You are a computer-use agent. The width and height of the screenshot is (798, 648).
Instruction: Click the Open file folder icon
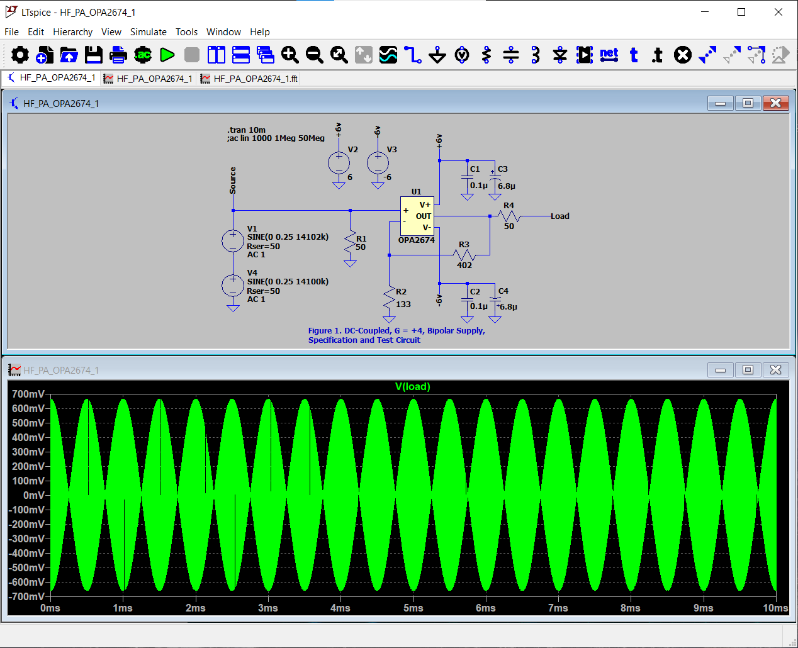69,55
